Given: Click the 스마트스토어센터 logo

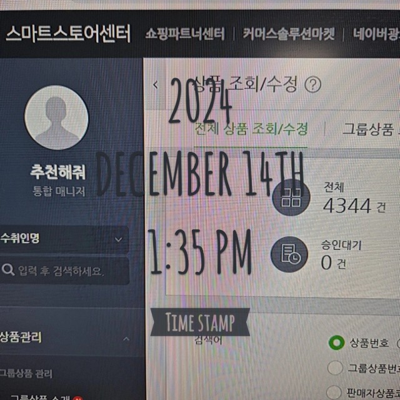Looking at the screenshot, I should tap(68, 33).
